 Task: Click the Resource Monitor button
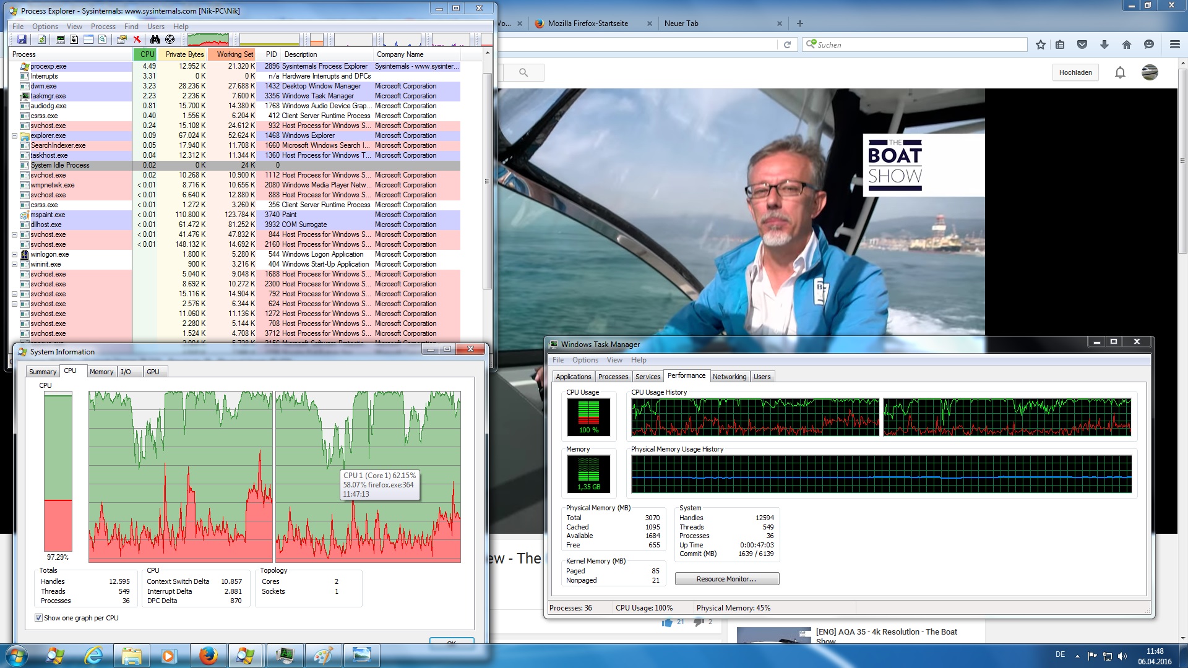(x=726, y=579)
